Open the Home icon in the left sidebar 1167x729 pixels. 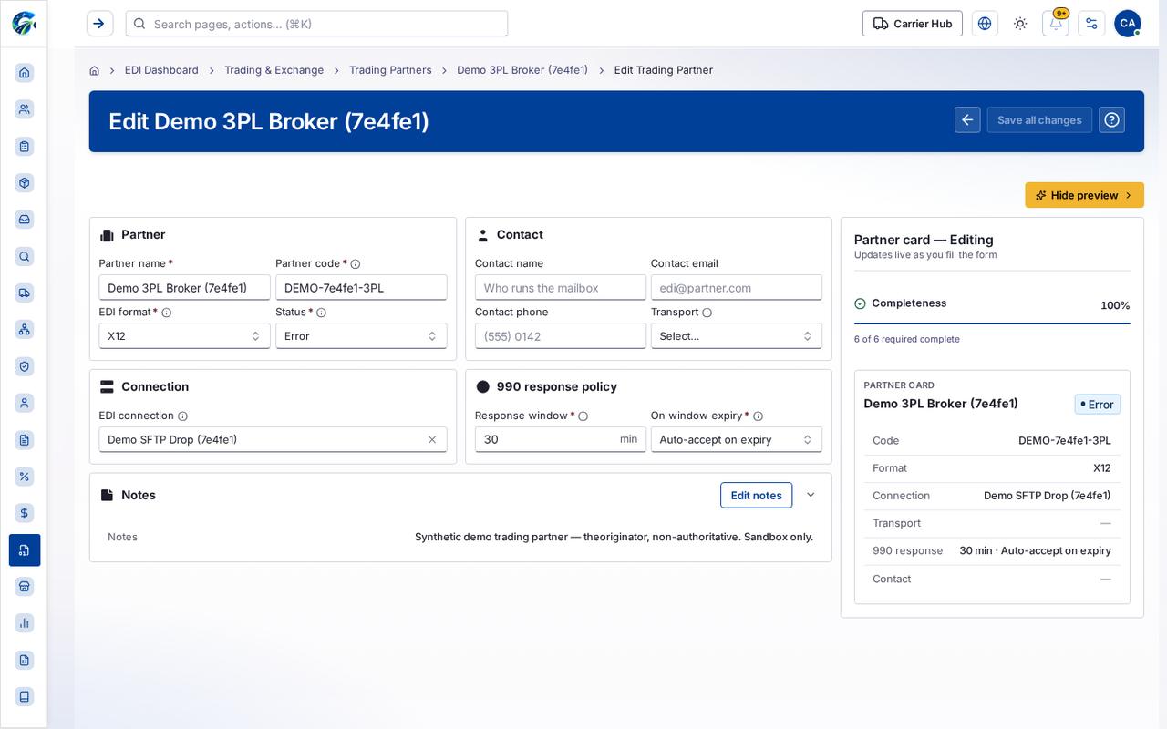click(x=25, y=73)
